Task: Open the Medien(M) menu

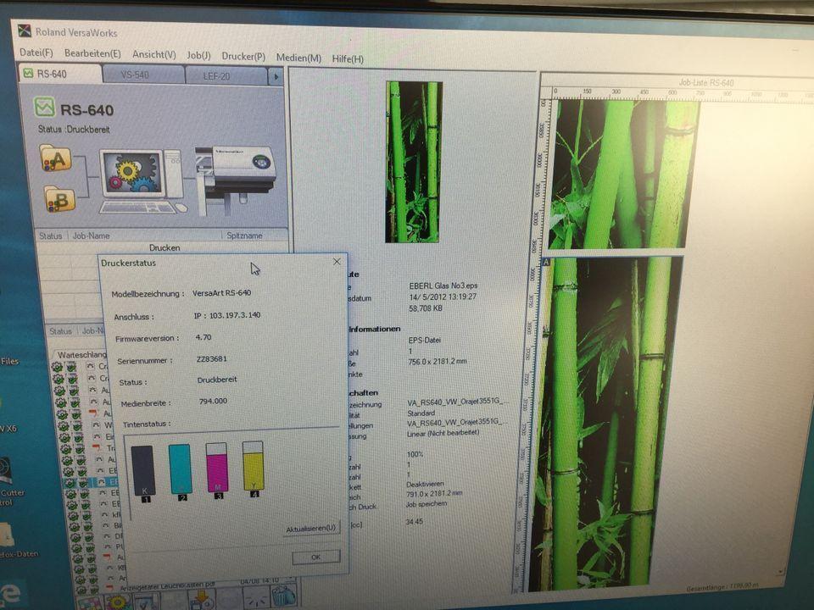Action: click(x=298, y=58)
